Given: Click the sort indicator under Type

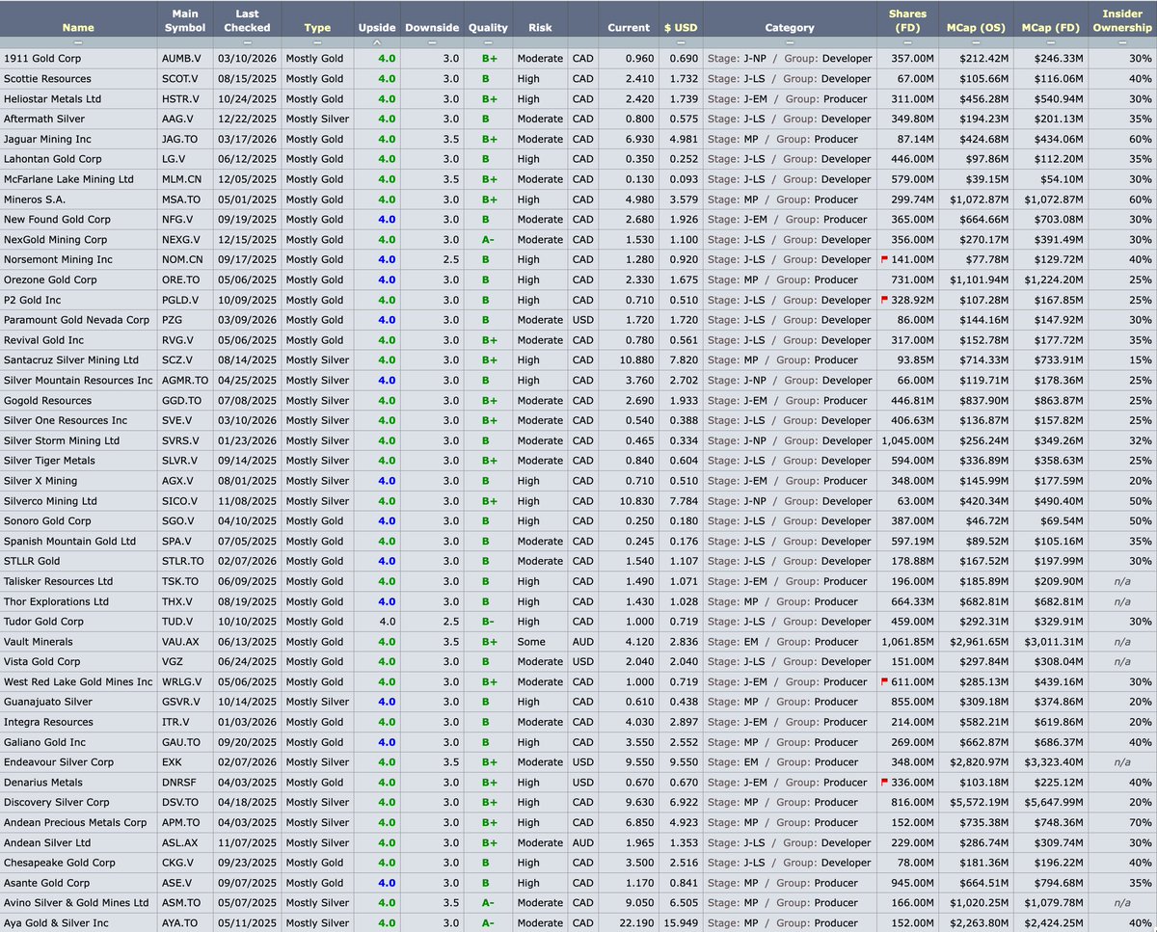Looking at the screenshot, I should pyautogui.click(x=317, y=42).
